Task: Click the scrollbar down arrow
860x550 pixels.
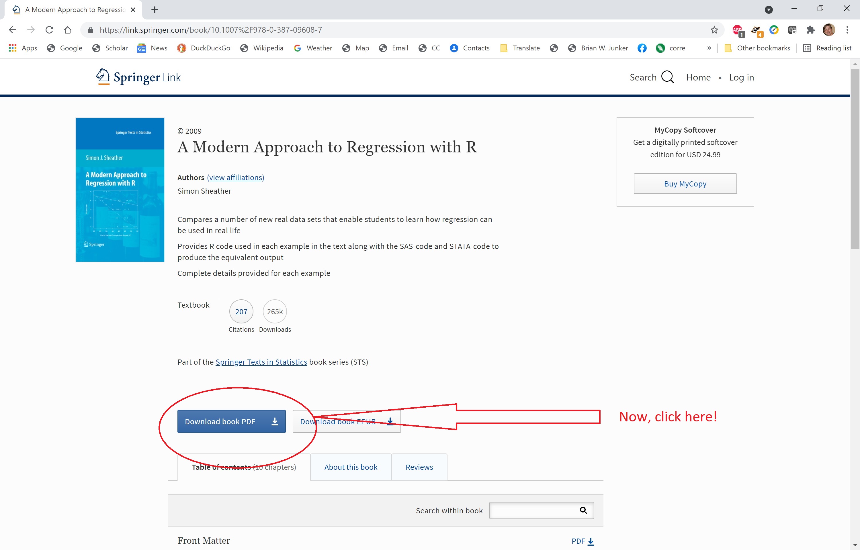Action: 855,545
